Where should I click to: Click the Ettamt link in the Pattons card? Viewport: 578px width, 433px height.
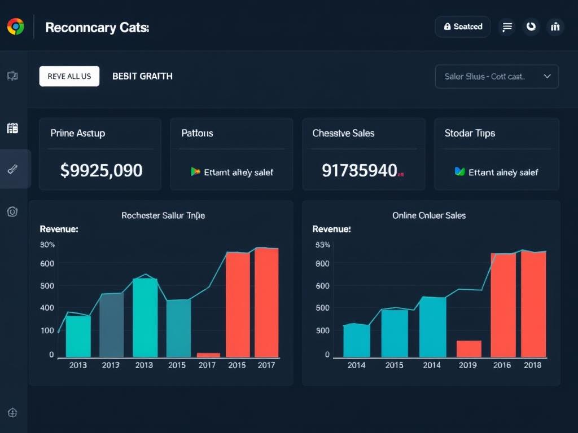(231, 172)
